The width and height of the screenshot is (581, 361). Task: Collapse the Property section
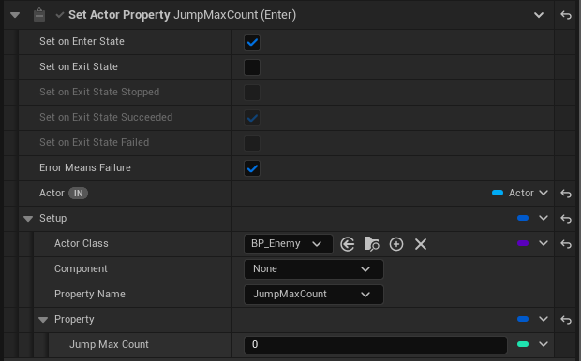coord(43,320)
